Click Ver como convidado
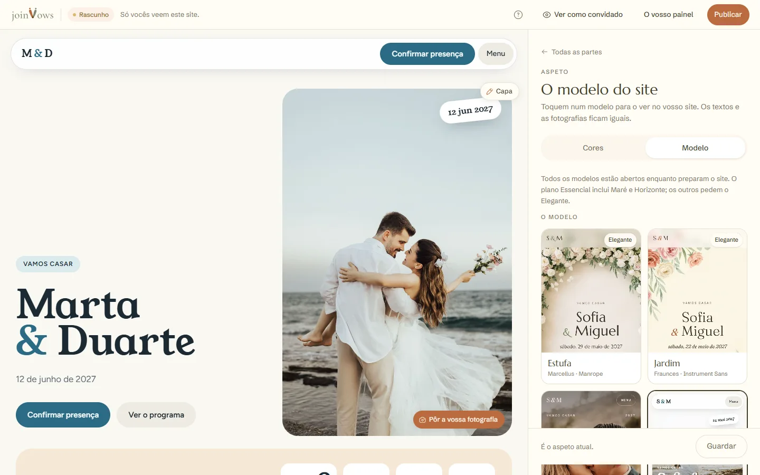 [583, 15]
